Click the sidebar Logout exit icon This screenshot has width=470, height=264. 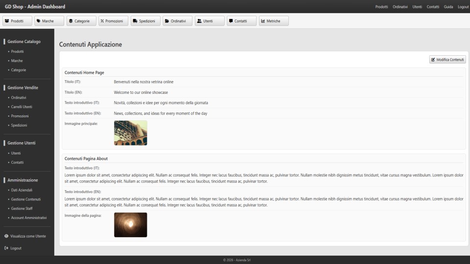pyautogui.click(x=6, y=248)
